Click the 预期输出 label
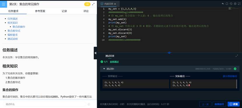The width and height of the screenshot is (242, 108). click(x=113, y=76)
